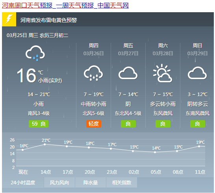Click the 15℃ chart point at 02点
The width and height of the screenshot is (215, 193).
(x=133, y=151)
